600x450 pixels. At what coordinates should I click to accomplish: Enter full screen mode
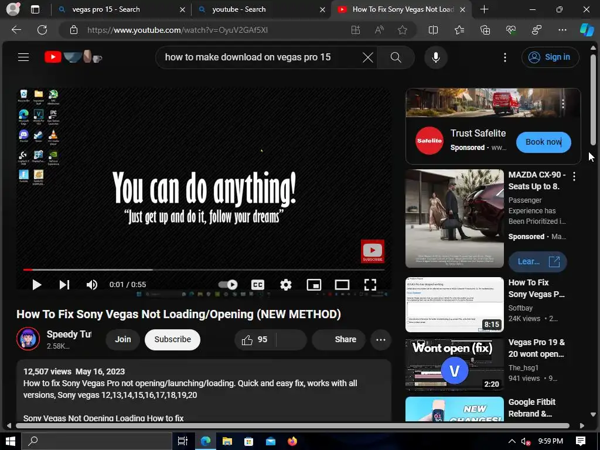pyautogui.click(x=370, y=284)
